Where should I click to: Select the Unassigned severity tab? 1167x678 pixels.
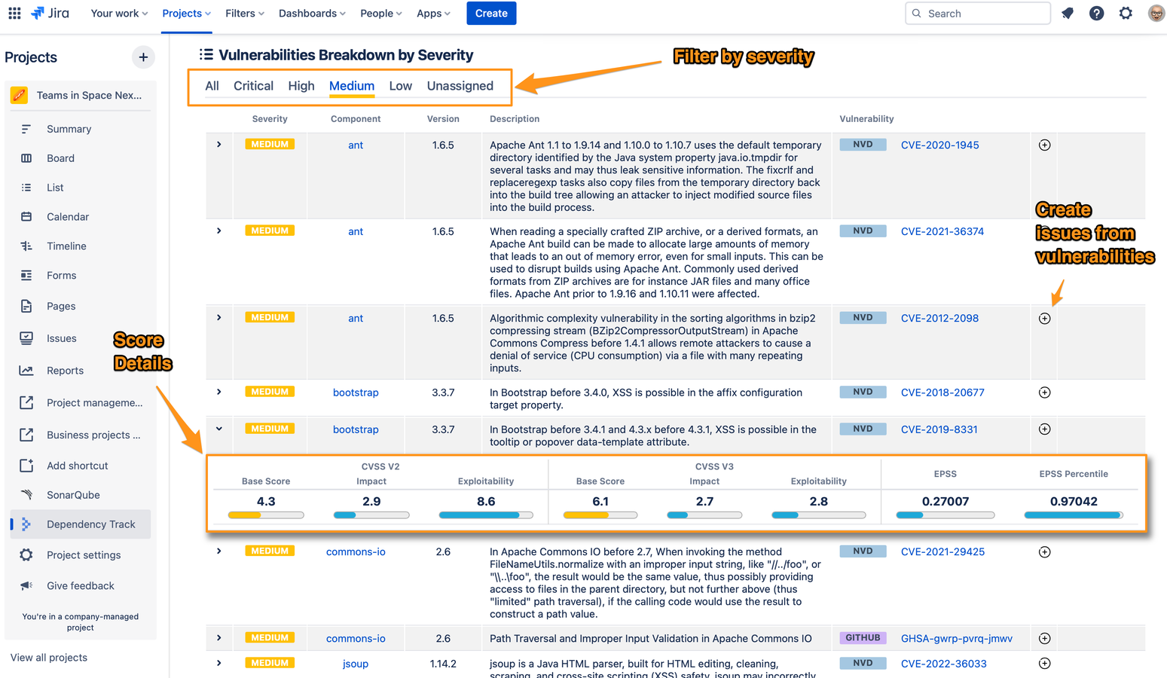click(x=460, y=86)
